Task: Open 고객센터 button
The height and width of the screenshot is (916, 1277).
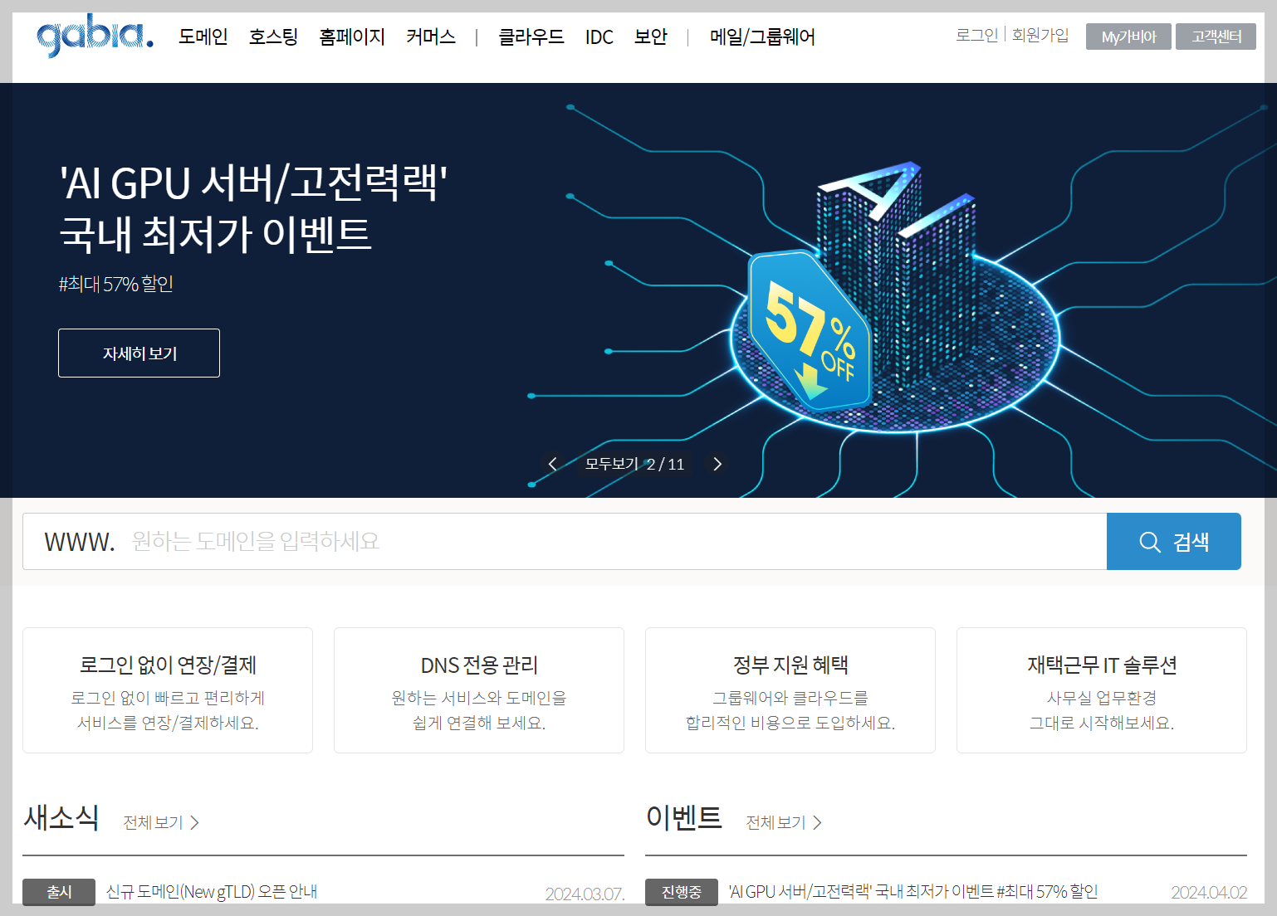Action: (1216, 37)
